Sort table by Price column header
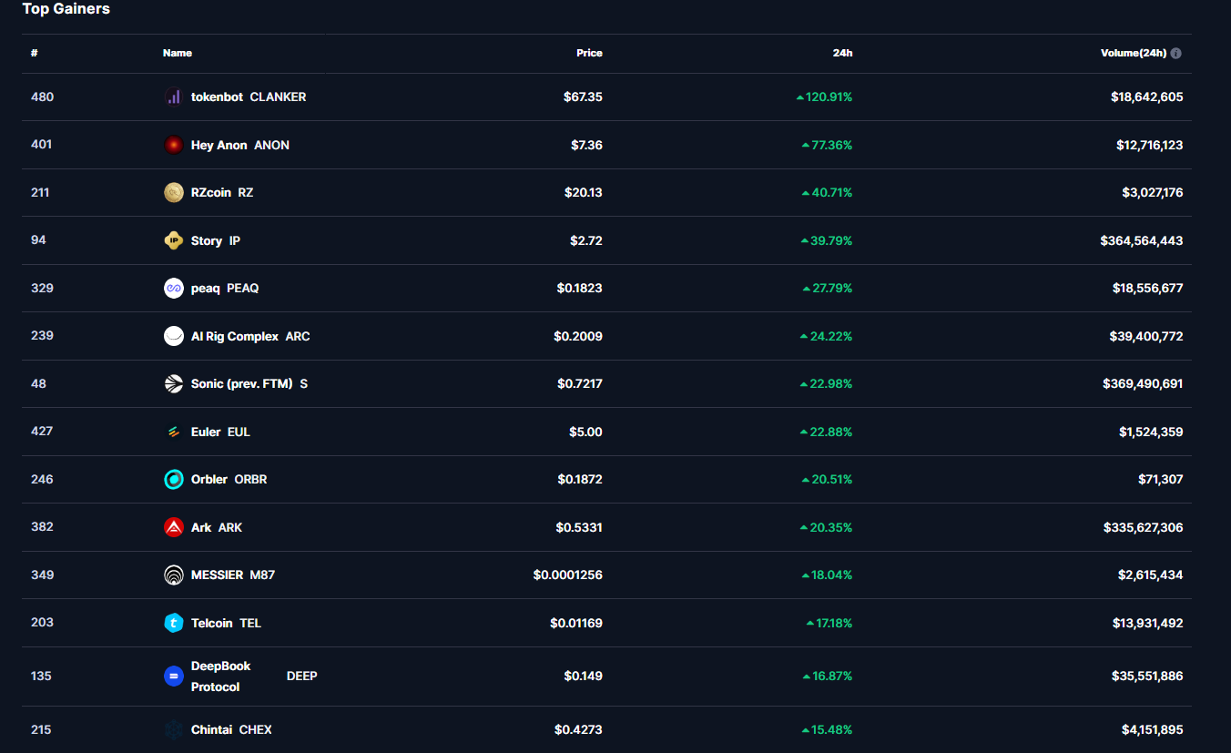This screenshot has width=1231, height=753. [589, 53]
